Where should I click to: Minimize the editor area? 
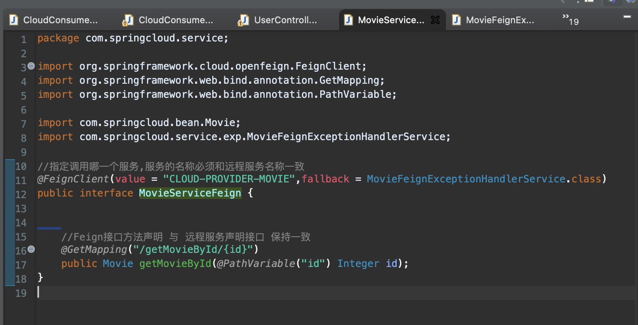click(x=627, y=17)
